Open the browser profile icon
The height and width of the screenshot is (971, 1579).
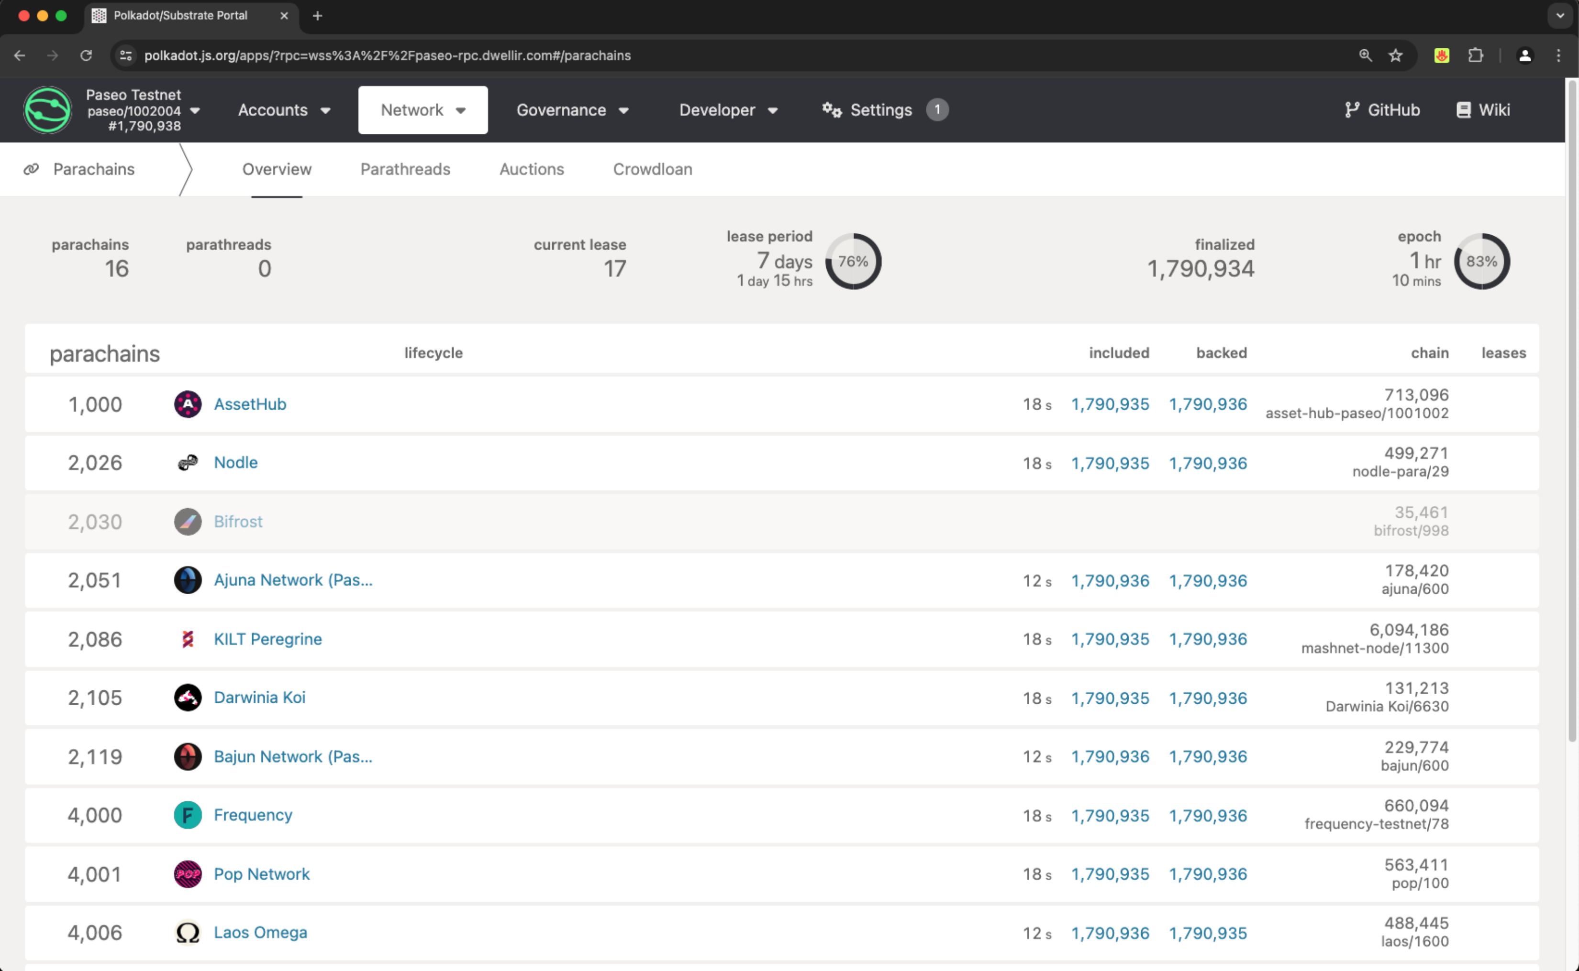click(x=1524, y=55)
